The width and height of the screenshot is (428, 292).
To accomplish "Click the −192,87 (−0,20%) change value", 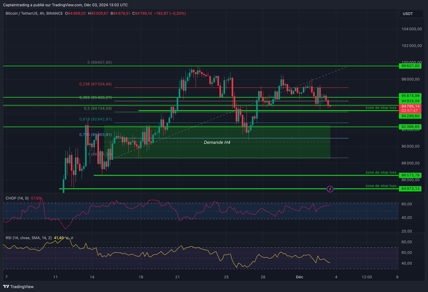I will coord(170,13).
